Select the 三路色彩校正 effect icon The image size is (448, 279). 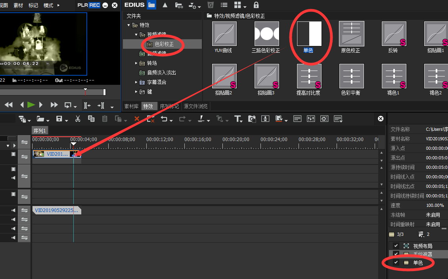(x=267, y=34)
